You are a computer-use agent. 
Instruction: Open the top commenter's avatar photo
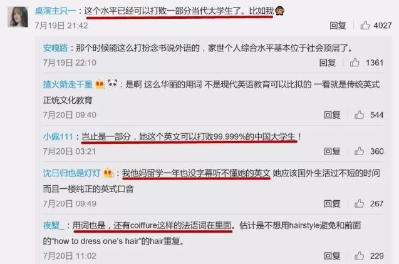click(18, 17)
